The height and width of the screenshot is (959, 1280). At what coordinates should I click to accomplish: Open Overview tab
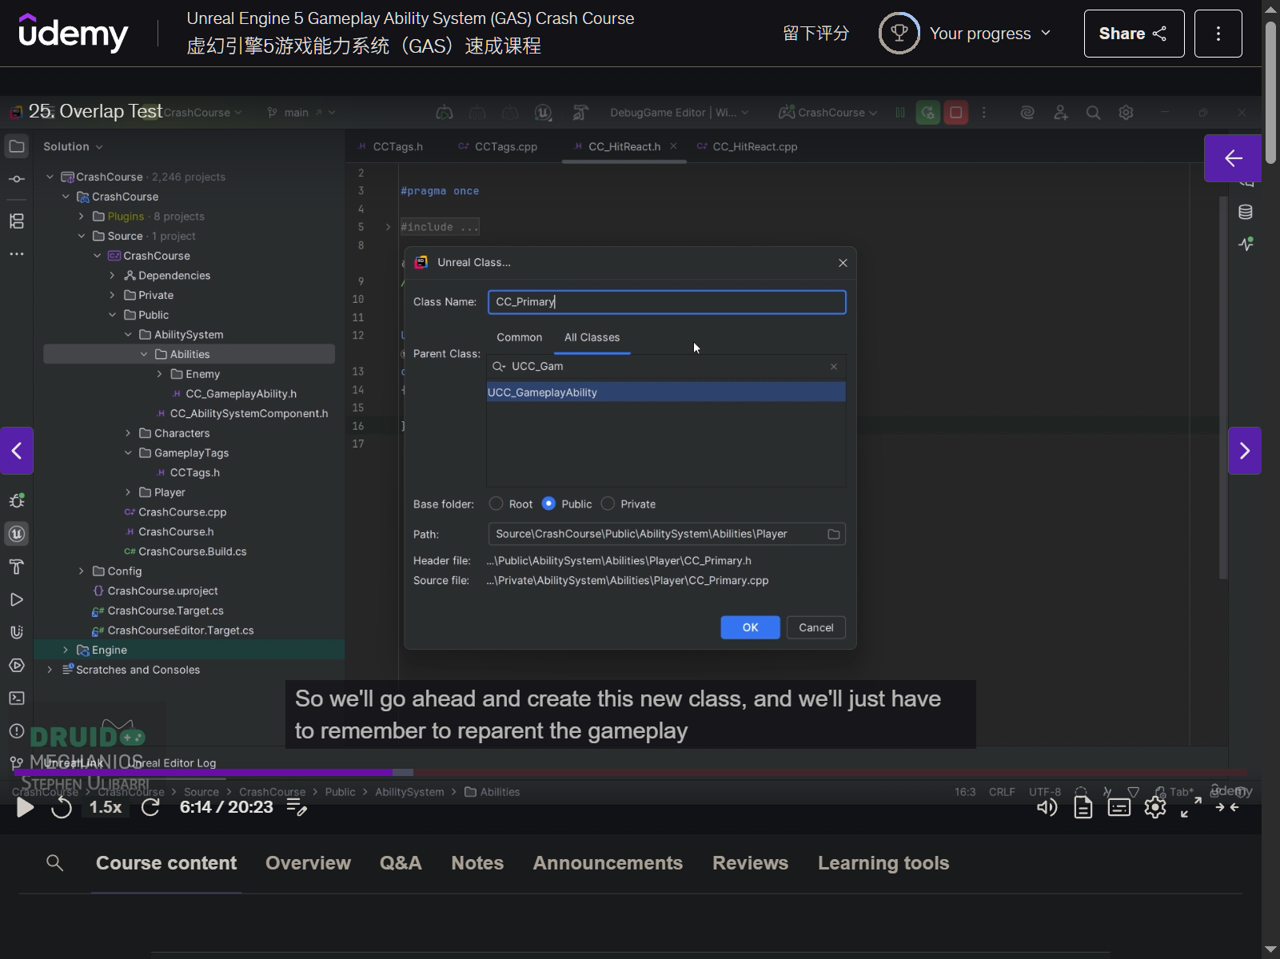click(x=308, y=863)
